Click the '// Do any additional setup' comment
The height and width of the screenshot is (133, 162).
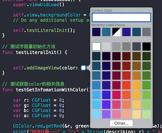tap(51, 20)
